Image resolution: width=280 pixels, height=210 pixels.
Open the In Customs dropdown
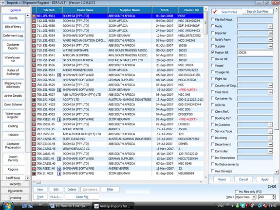pos(270,125)
